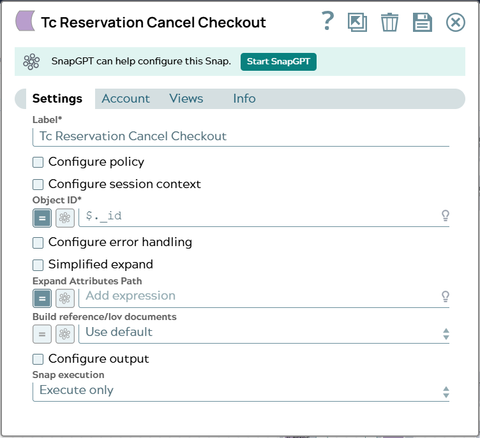The width and height of the screenshot is (480, 438).
Task: Check the Simplified expand checkbox
Action: click(38, 265)
